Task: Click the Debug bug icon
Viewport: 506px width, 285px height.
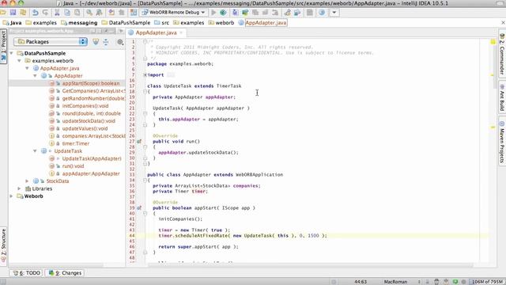Action: click(223, 13)
